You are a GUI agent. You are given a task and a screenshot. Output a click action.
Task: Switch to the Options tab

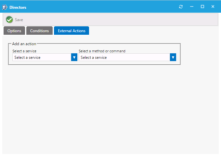click(14, 31)
